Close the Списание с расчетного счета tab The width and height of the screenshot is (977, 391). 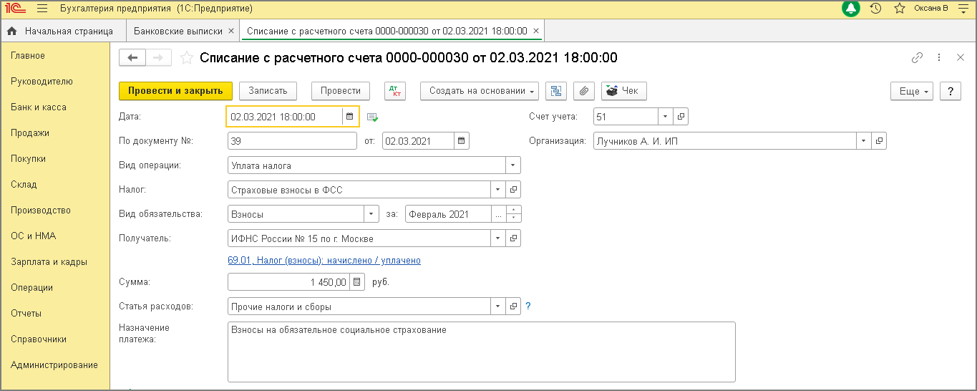pyautogui.click(x=535, y=31)
